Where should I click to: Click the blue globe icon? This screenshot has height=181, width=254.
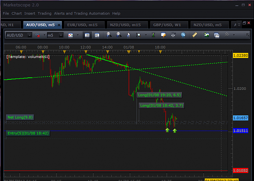click(x=183, y=35)
